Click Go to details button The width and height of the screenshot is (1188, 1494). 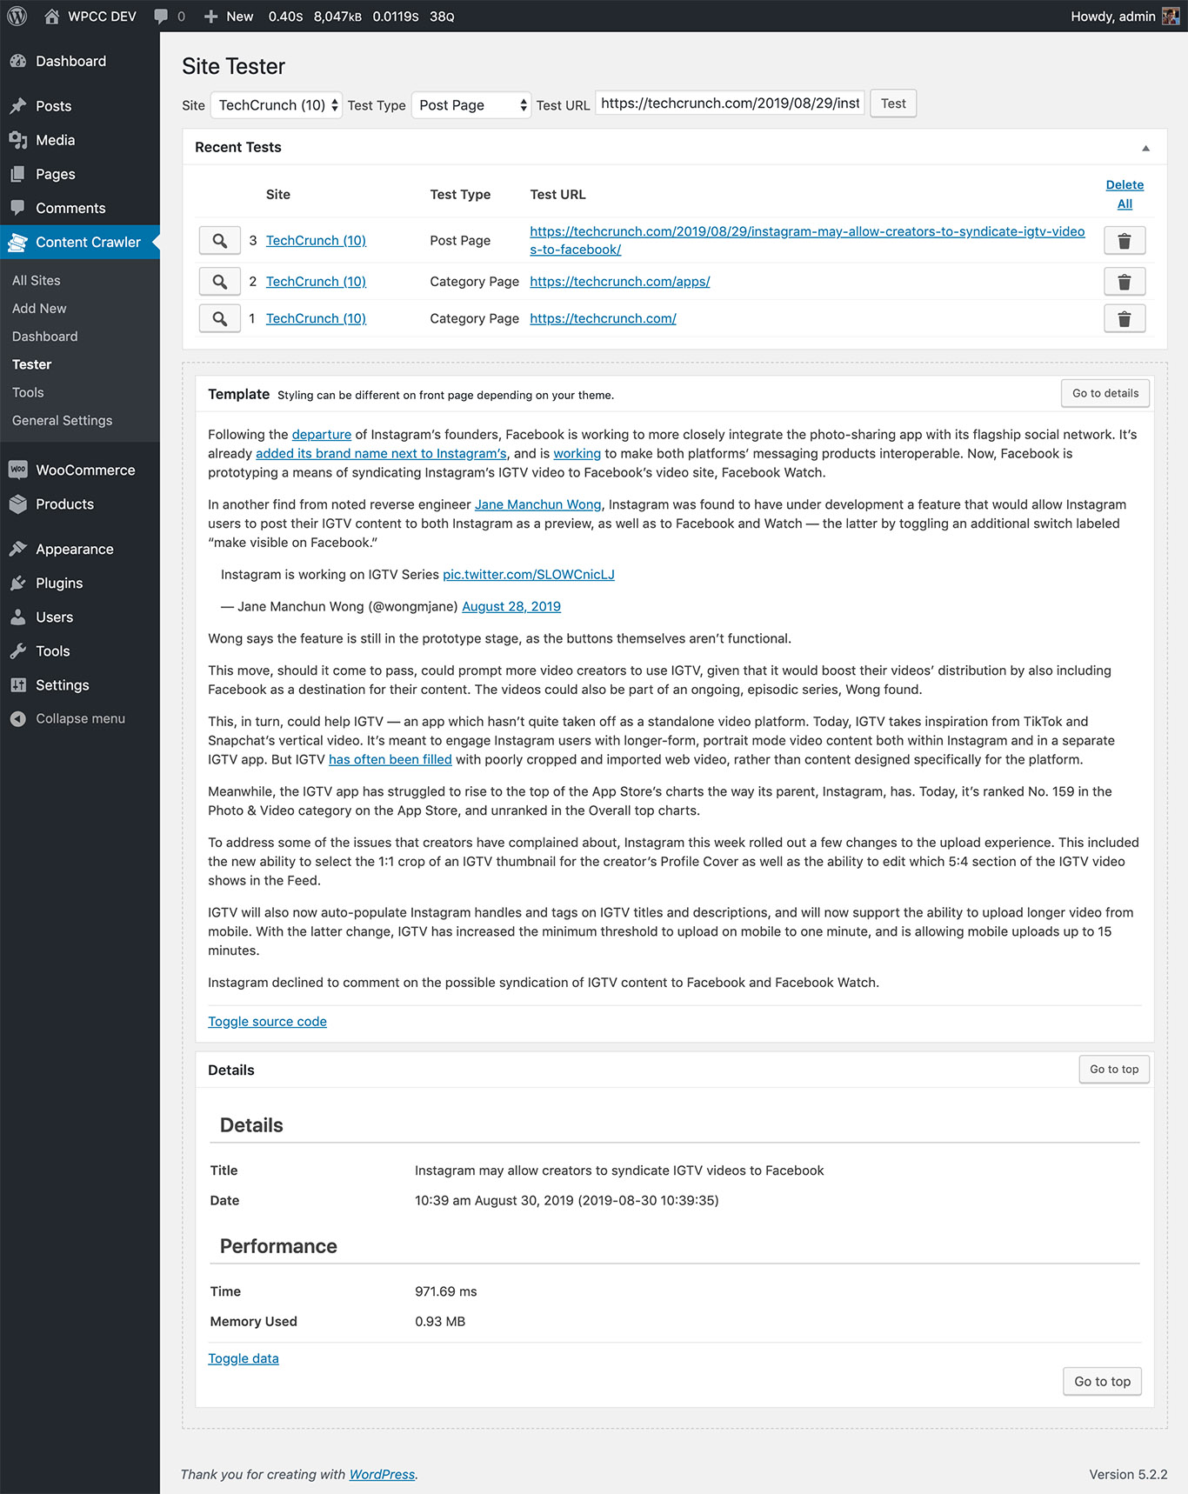pos(1105,393)
